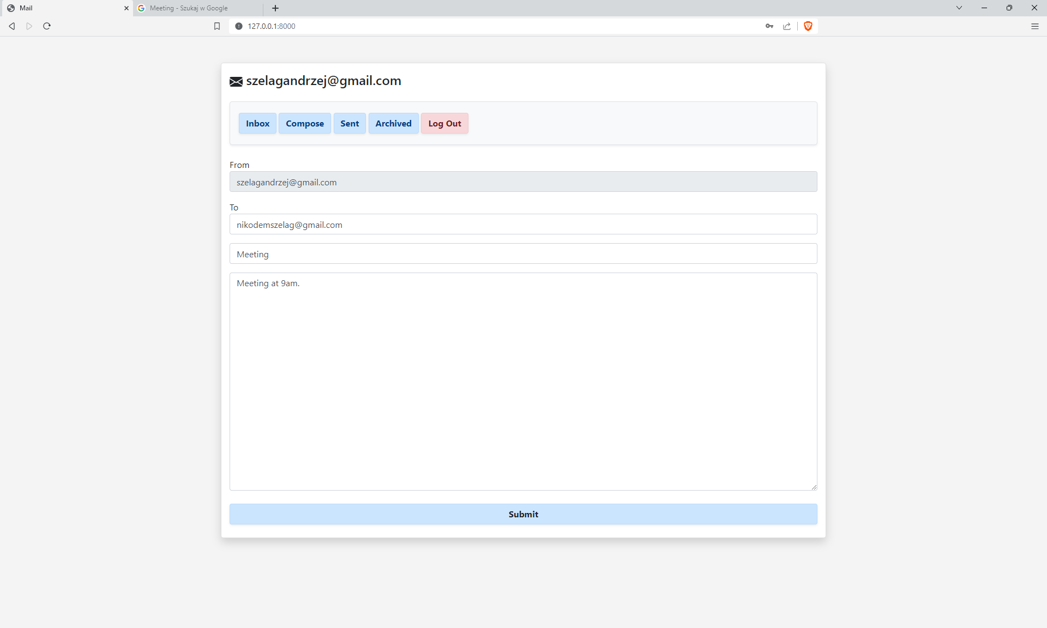
Task: Click the share page icon
Action: [x=787, y=26]
